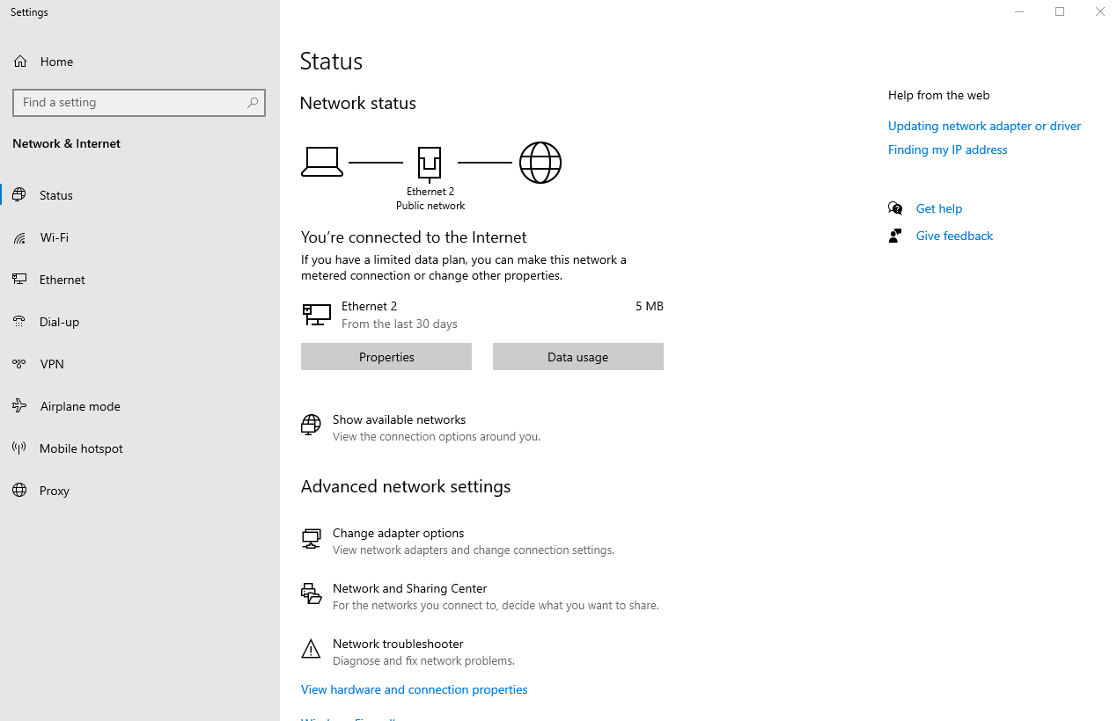Viewport: 1117px width, 721px height.
Task: Click the Show available networks globe icon
Action: point(311,425)
